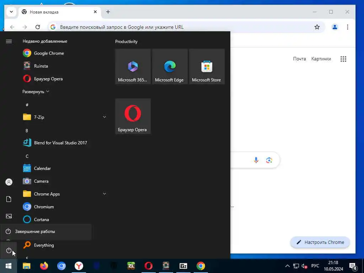Screen dimensions: 364x273
Task: Click the muted volume tray icon
Action: click(x=304, y=266)
